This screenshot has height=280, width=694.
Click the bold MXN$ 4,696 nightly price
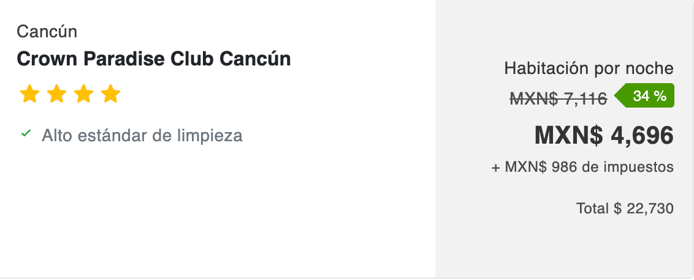(604, 135)
